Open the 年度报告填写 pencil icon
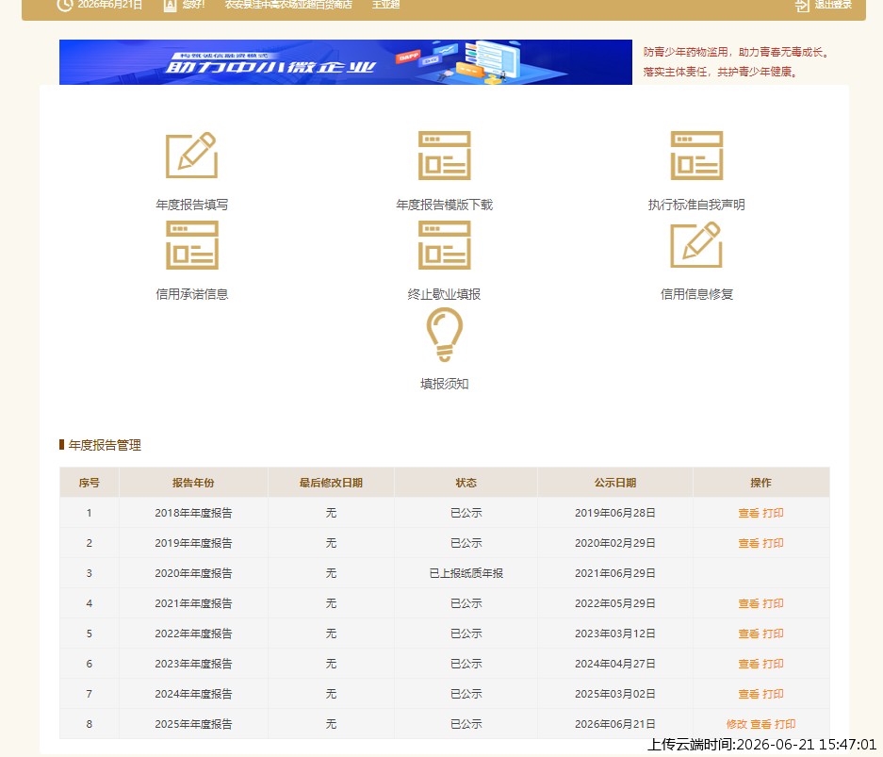Viewport: 883px width, 757px height. click(x=191, y=155)
